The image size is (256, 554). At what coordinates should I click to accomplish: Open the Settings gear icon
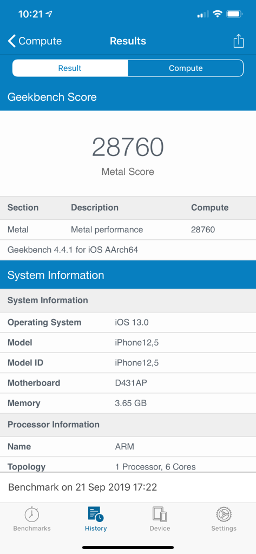224,514
